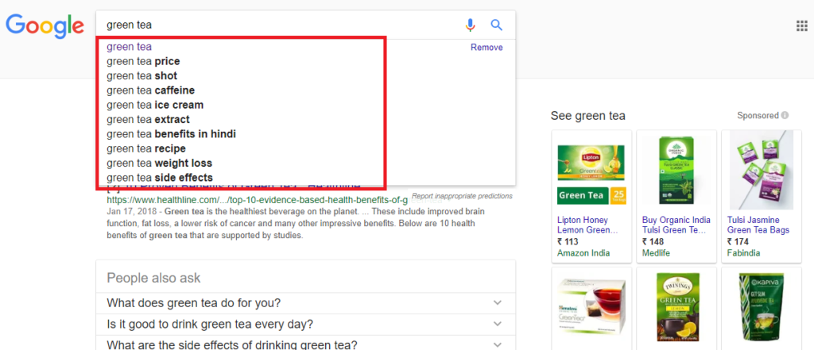814x350 pixels.
Task: Open the Google apps grid
Action: pos(801,26)
